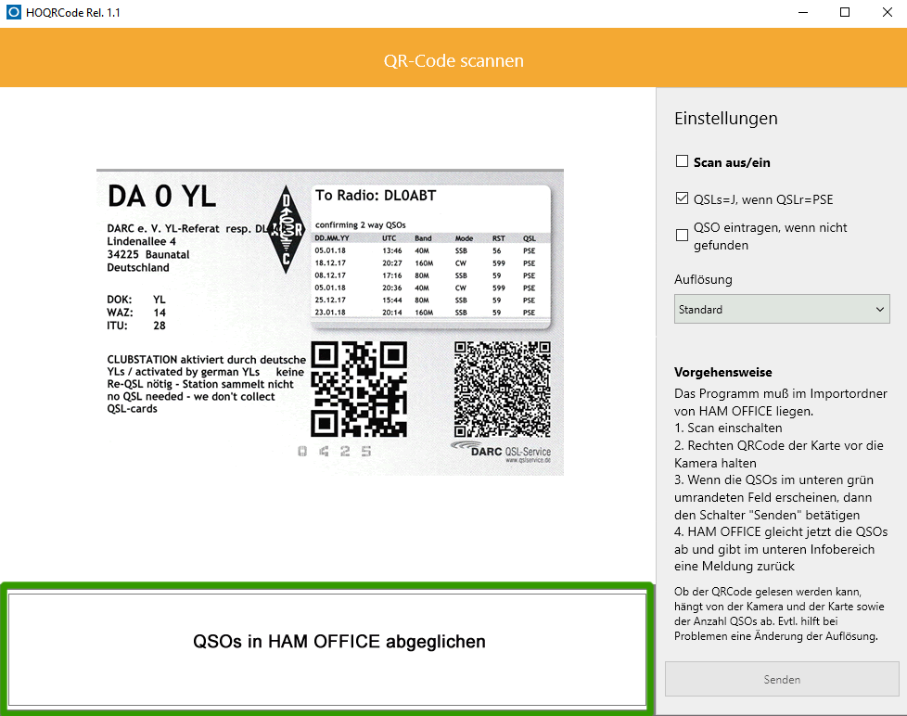The width and height of the screenshot is (907, 716).
Task: Click QSO row dated 23.01.18
Action: point(426,313)
